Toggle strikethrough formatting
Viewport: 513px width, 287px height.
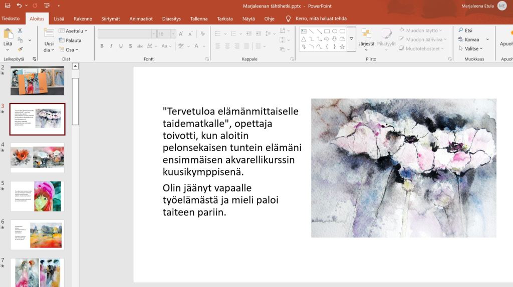pos(140,46)
